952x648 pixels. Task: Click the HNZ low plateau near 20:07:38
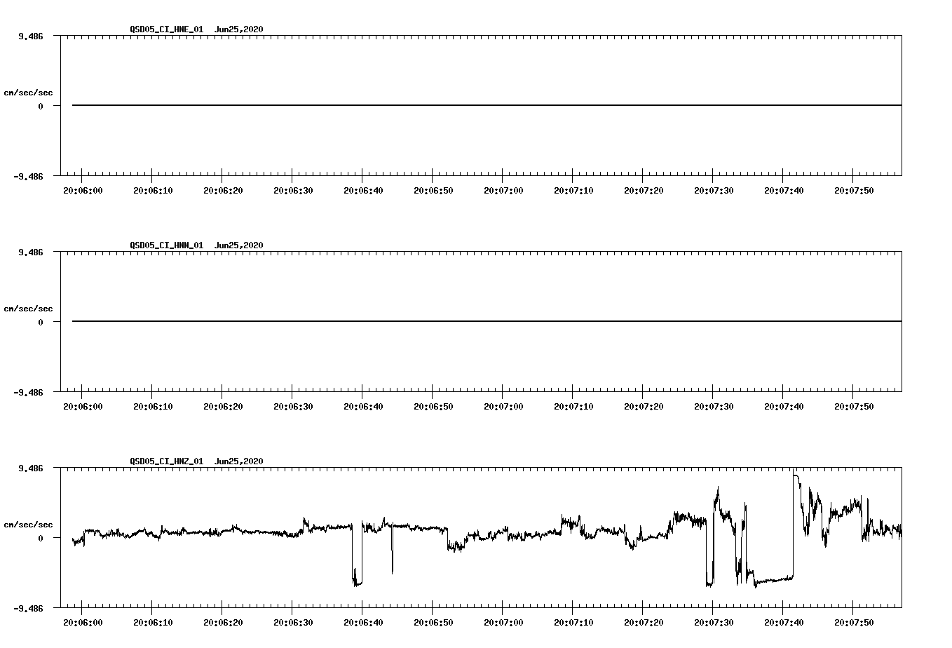774,580
